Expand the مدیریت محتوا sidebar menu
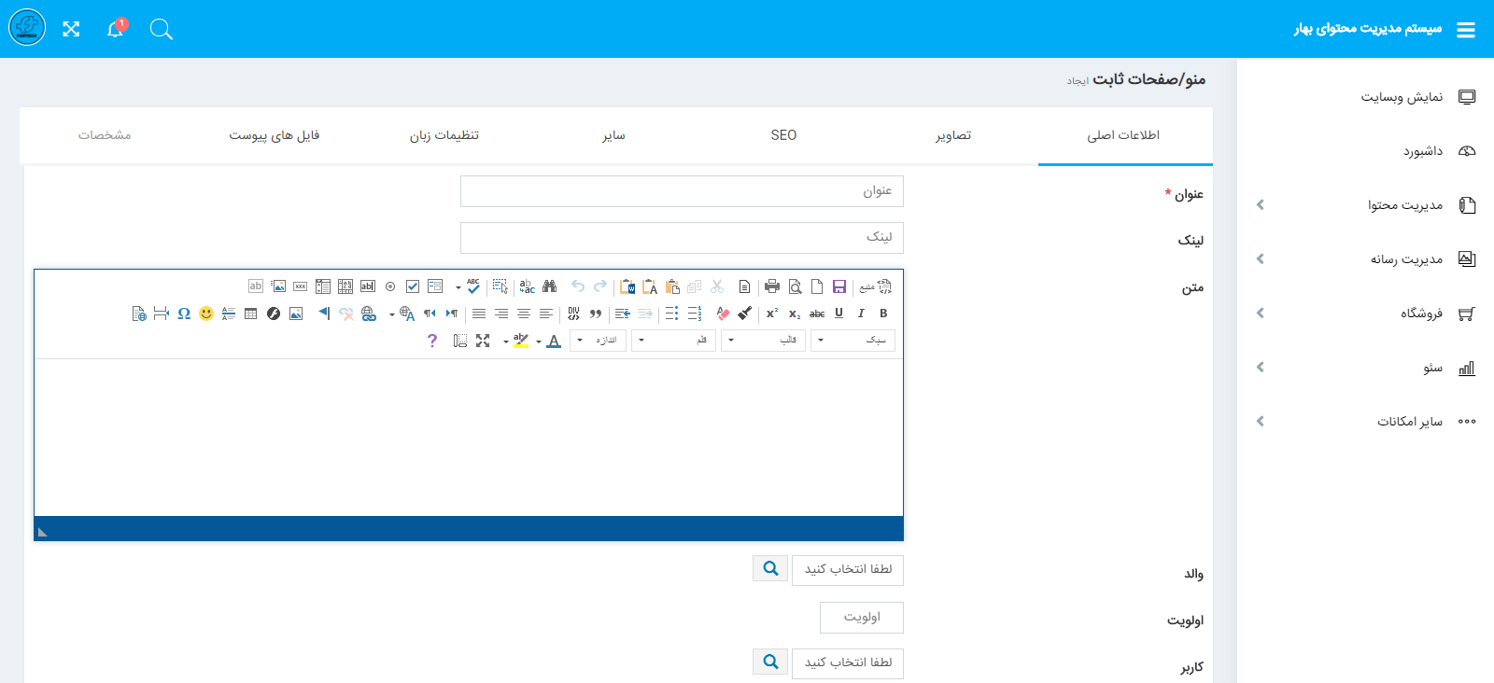The height and width of the screenshot is (683, 1494). [1404, 205]
